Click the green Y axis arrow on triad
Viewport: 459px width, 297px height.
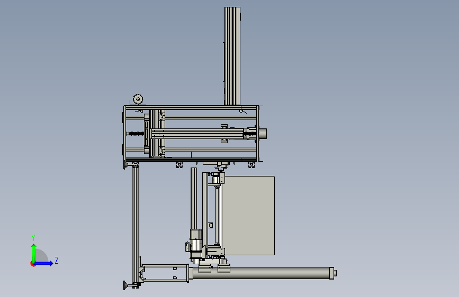coord(34,253)
